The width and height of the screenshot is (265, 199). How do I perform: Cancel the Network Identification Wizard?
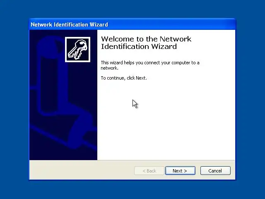pyautogui.click(x=215, y=170)
